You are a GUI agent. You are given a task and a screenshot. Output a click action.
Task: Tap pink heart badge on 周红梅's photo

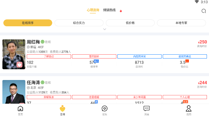(19, 65)
